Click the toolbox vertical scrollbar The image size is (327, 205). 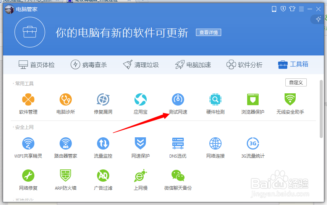pos(321,109)
